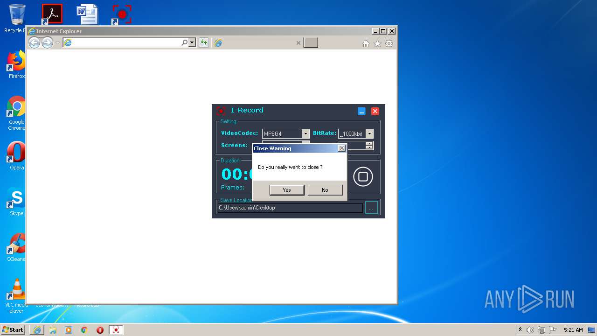Expand the BitRate dropdown arrow
The image size is (597, 336).
tap(369, 134)
